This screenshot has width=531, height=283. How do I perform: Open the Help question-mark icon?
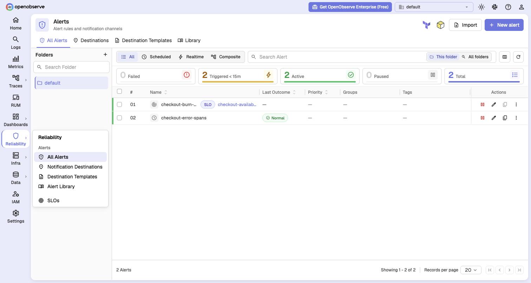click(508, 7)
